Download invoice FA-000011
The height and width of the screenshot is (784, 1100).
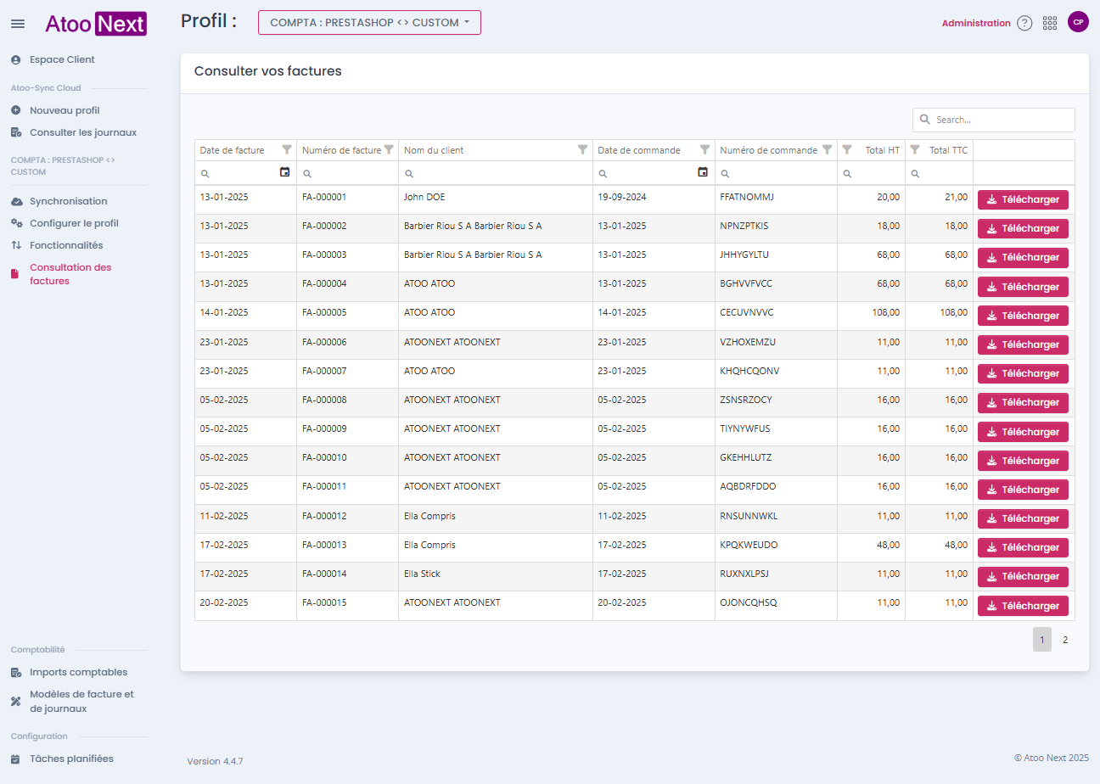pos(1023,490)
